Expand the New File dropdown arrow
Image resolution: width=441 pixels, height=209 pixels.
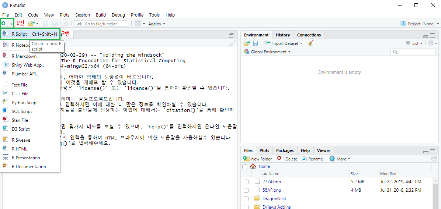point(11,24)
